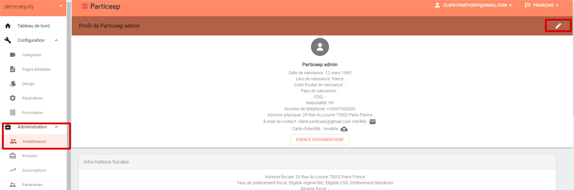This screenshot has height=190, width=574.
Task: Click the profile avatar placeholder icon
Action: tap(320, 47)
